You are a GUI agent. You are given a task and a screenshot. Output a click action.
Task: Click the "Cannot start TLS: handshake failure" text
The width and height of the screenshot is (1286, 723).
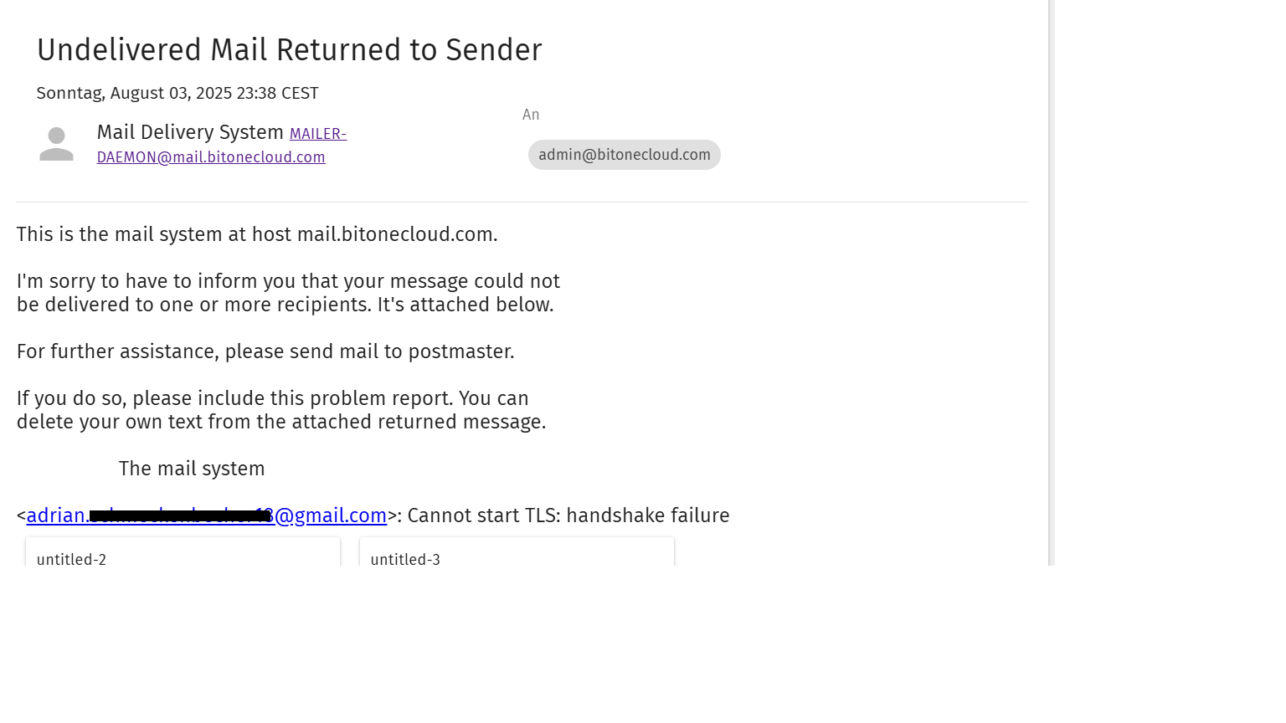[568, 515]
